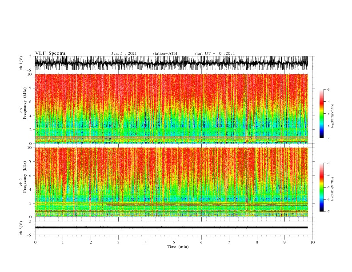Viewport: 352px width, 272px height.
Task: Click the time axis tick label '5'
Action: click(x=174, y=242)
